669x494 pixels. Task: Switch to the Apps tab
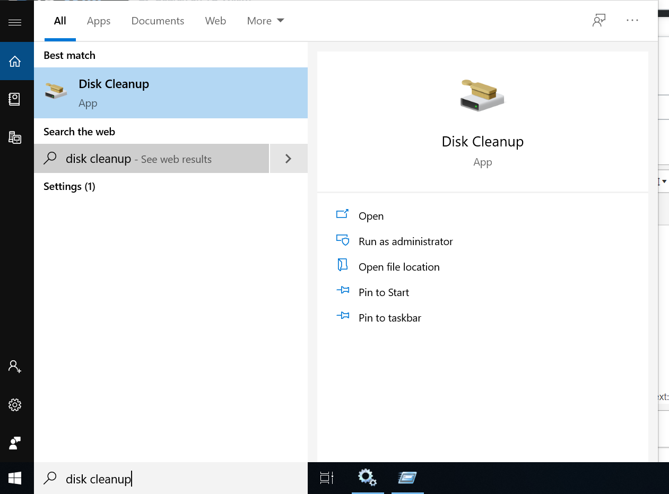[99, 21]
